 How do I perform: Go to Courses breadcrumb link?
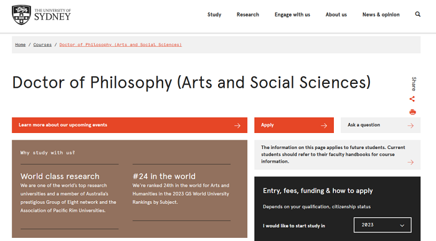42,45
